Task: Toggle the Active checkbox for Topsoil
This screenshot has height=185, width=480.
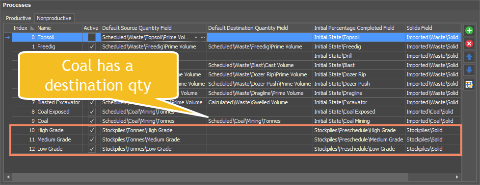Action: pos(91,37)
